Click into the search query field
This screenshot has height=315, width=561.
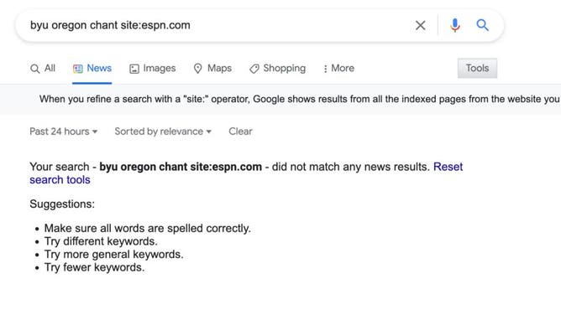coord(218,25)
